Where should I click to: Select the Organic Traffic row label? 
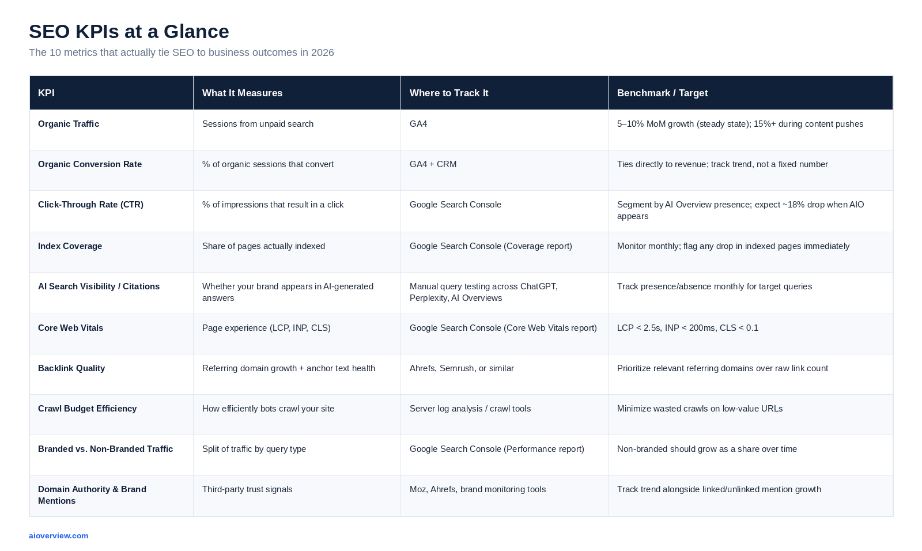69,124
